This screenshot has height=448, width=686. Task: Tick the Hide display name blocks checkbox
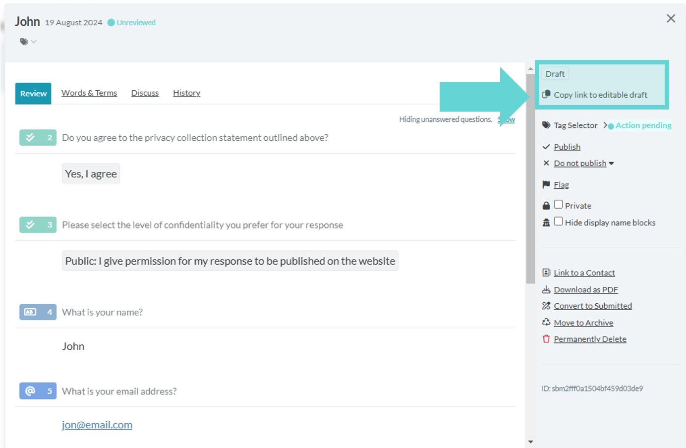point(559,221)
